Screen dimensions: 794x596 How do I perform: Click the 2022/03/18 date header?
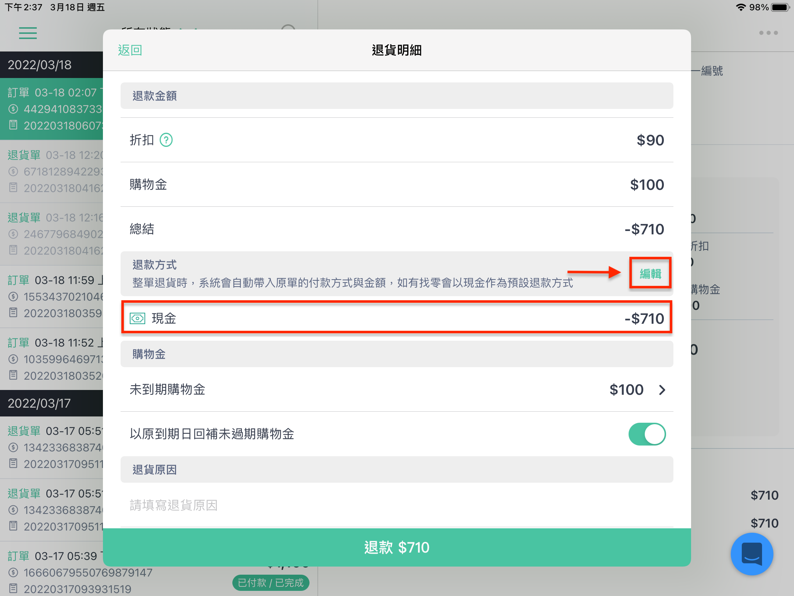[x=51, y=65]
